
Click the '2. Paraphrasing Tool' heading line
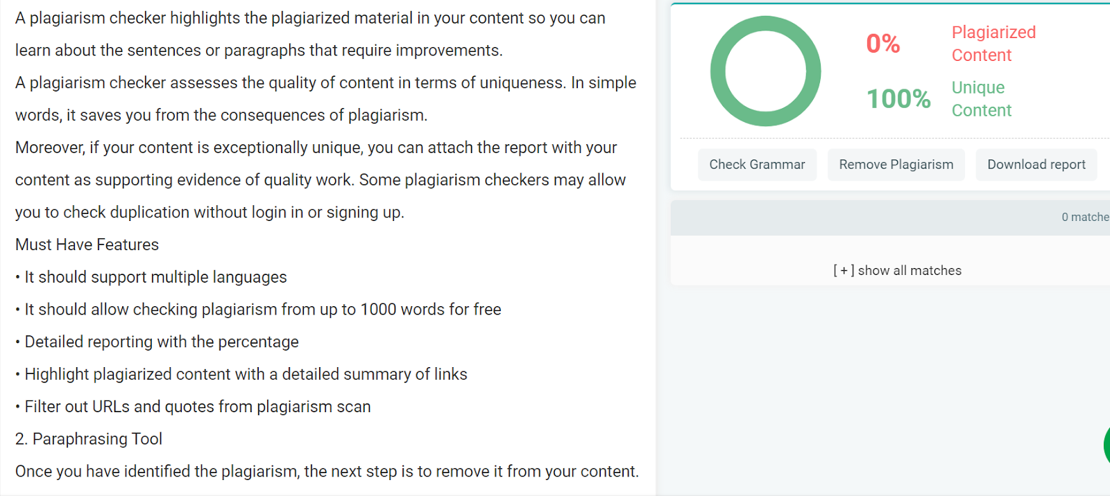click(89, 439)
